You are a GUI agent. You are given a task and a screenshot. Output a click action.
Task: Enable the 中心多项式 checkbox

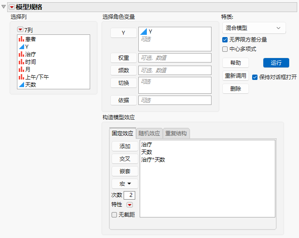coord(225,49)
